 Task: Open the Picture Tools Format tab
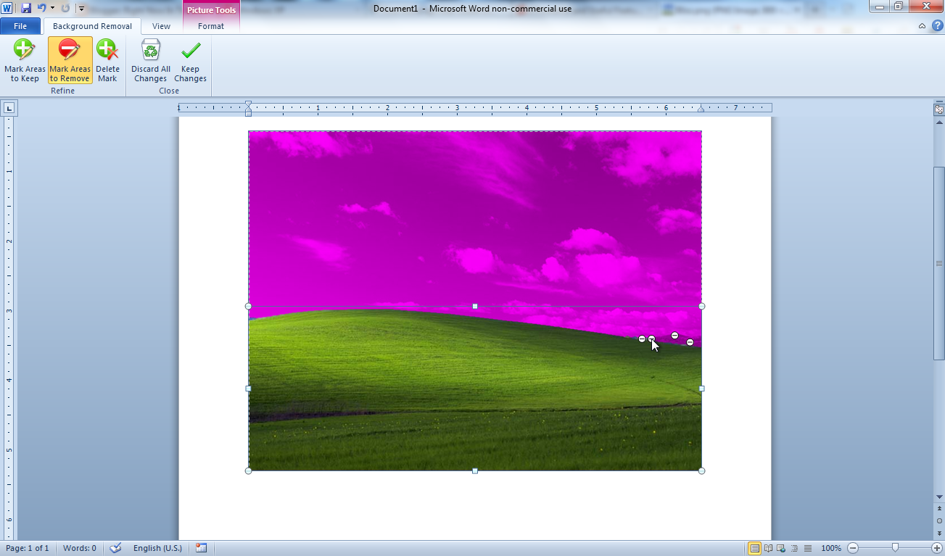[211, 26]
